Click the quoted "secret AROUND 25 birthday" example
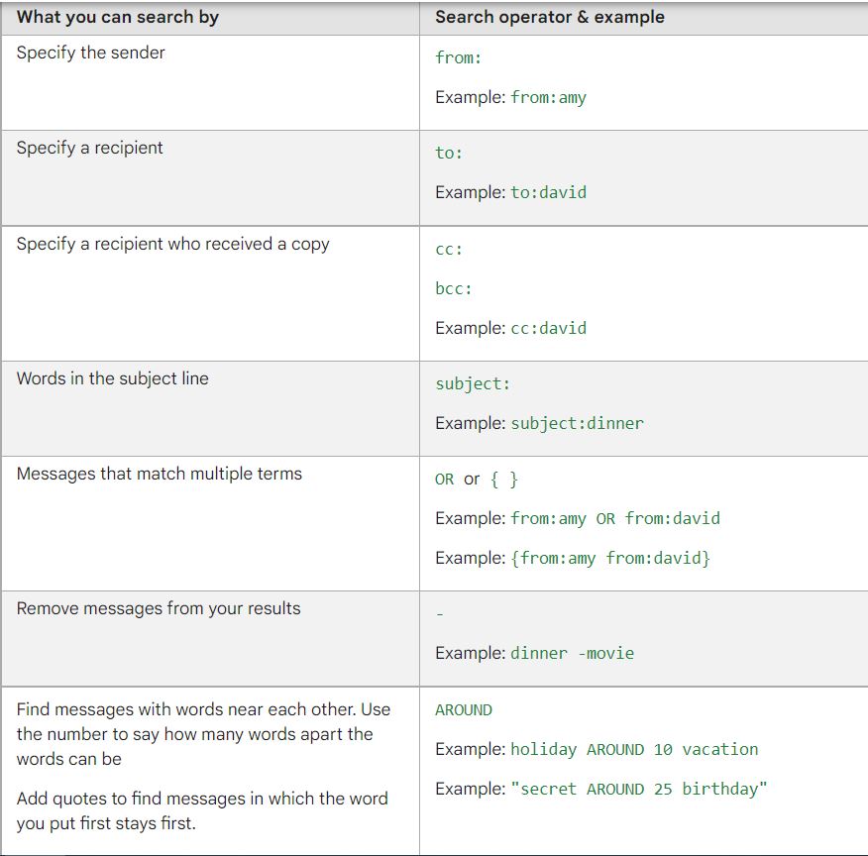Image resolution: width=868 pixels, height=856 pixels. (x=638, y=789)
